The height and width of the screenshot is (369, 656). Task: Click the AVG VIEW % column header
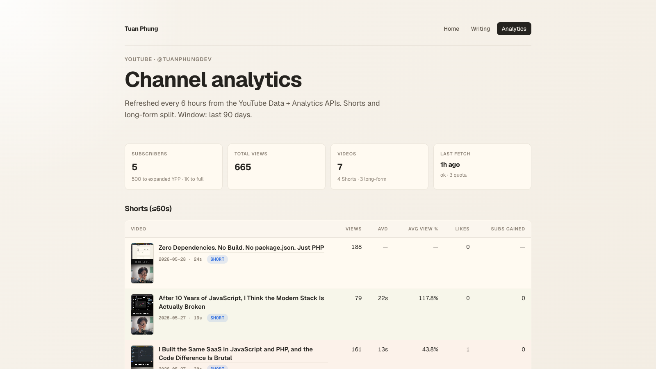[423, 229]
